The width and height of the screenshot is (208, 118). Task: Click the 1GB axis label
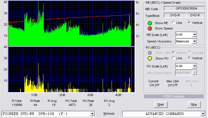pyautogui.click(x=34, y=95)
